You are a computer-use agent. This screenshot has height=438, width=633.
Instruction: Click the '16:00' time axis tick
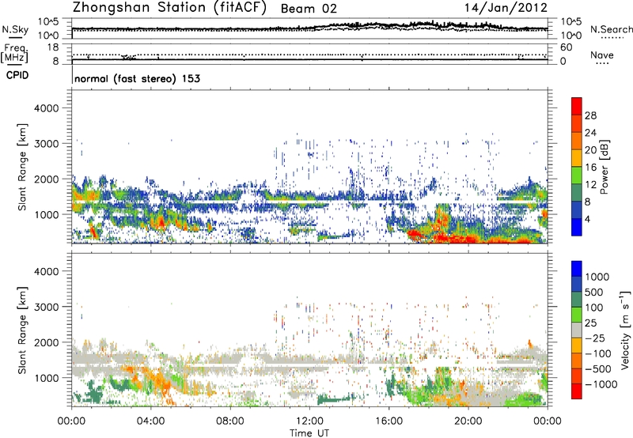[x=389, y=421]
